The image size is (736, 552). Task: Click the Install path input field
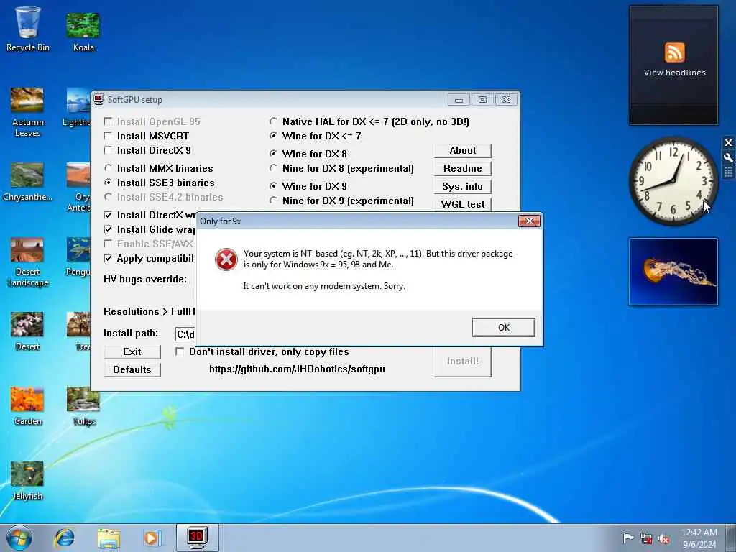(x=185, y=334)
